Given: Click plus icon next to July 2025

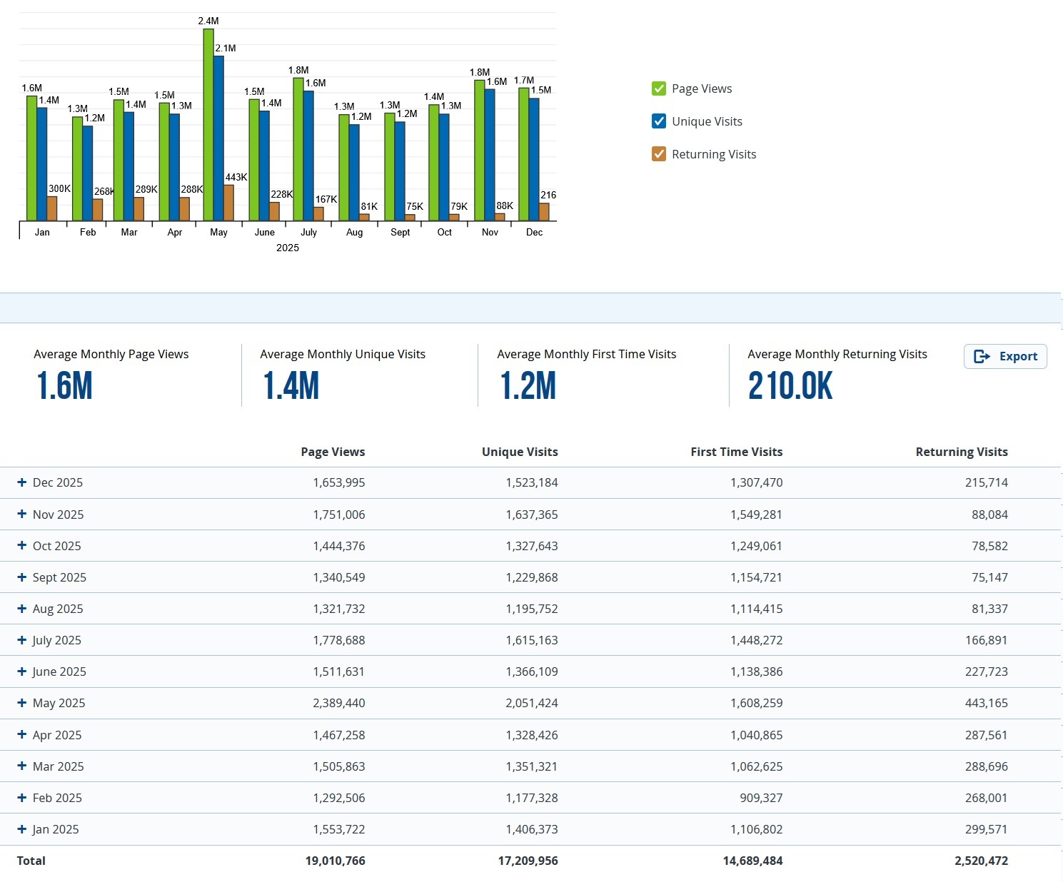Looking at the screenshot, I should click(x=22, y=640).
